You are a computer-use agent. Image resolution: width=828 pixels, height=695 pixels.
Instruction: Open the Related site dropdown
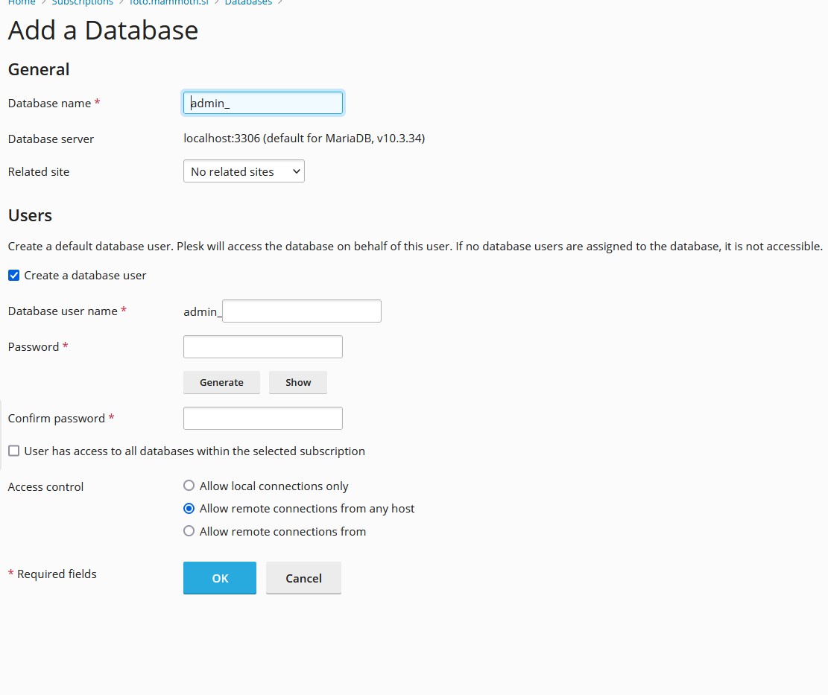point(244,171)
